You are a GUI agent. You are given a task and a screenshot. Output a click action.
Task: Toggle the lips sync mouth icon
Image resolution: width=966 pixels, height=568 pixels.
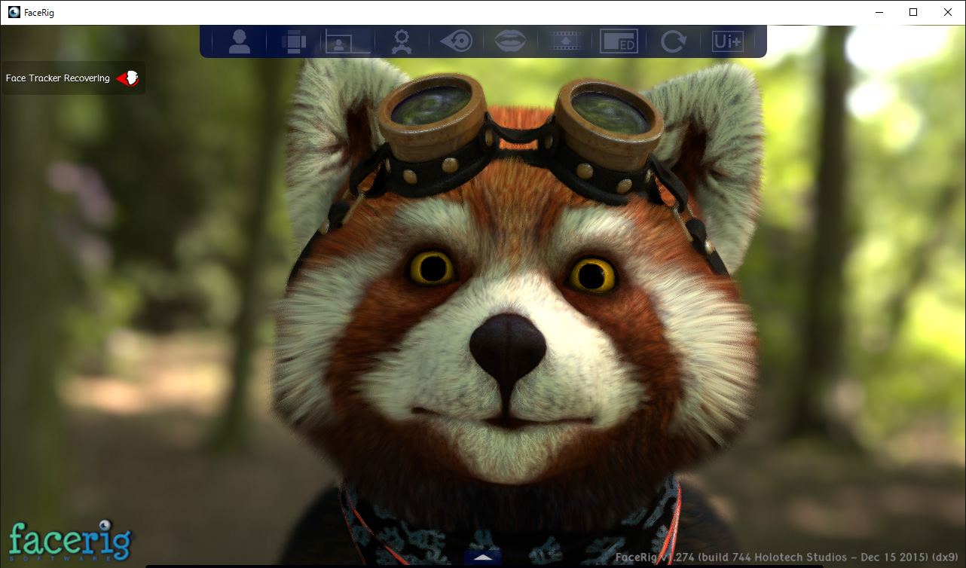point(510,41)
